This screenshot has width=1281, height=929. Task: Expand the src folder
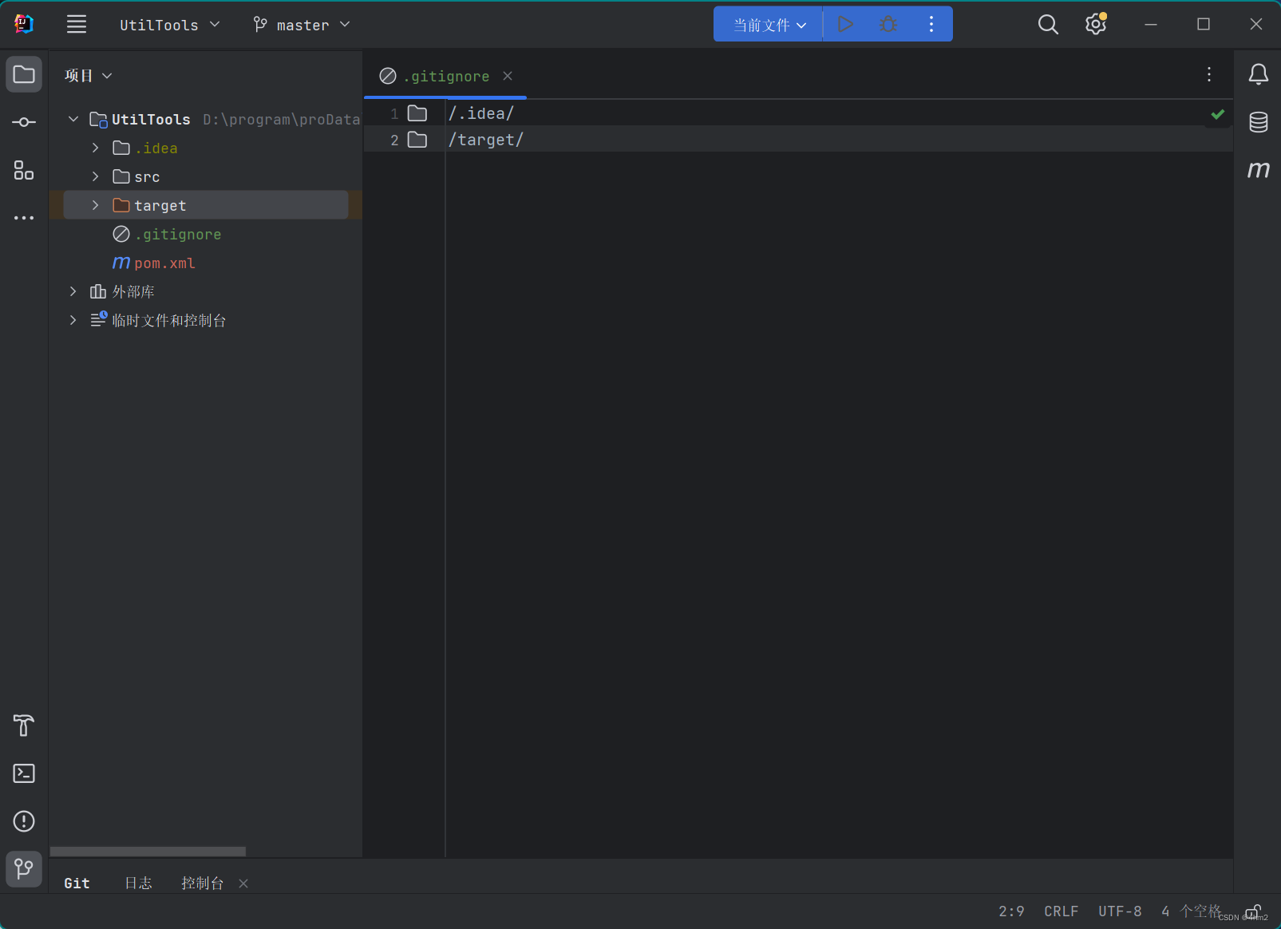[96, 176]
